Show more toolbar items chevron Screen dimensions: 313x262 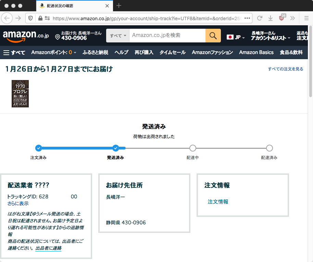292,18
